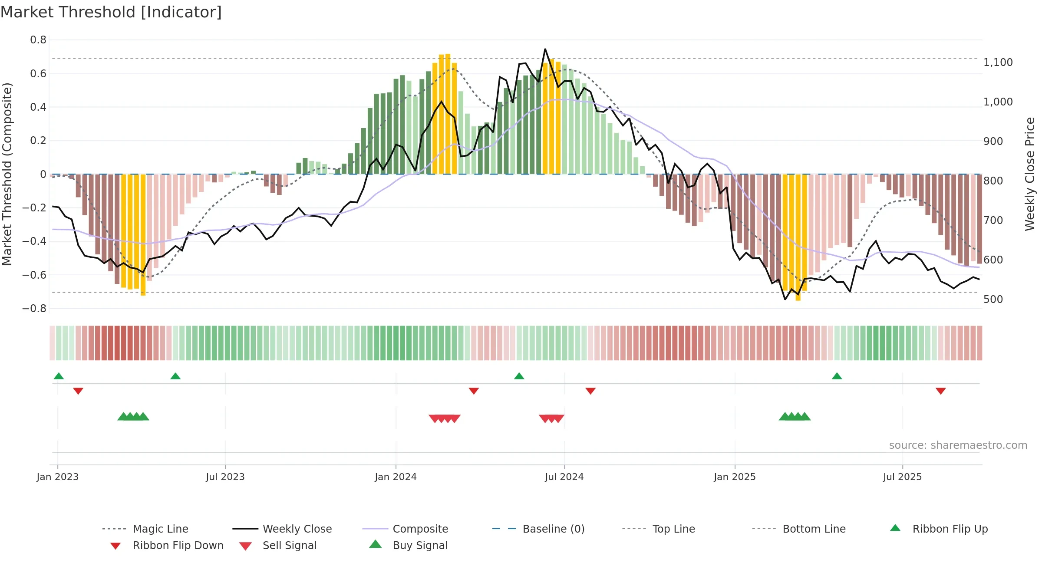Click the ribbon flip up marker after Jan 2025

tap(837, 376)
